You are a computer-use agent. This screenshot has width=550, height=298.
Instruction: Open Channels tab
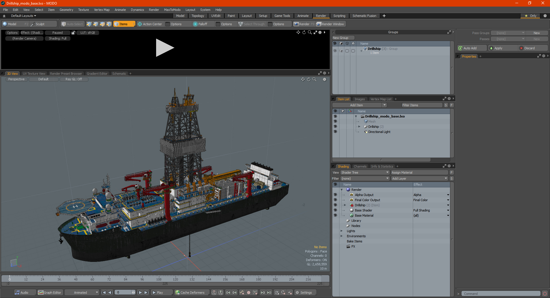[360, 166]
